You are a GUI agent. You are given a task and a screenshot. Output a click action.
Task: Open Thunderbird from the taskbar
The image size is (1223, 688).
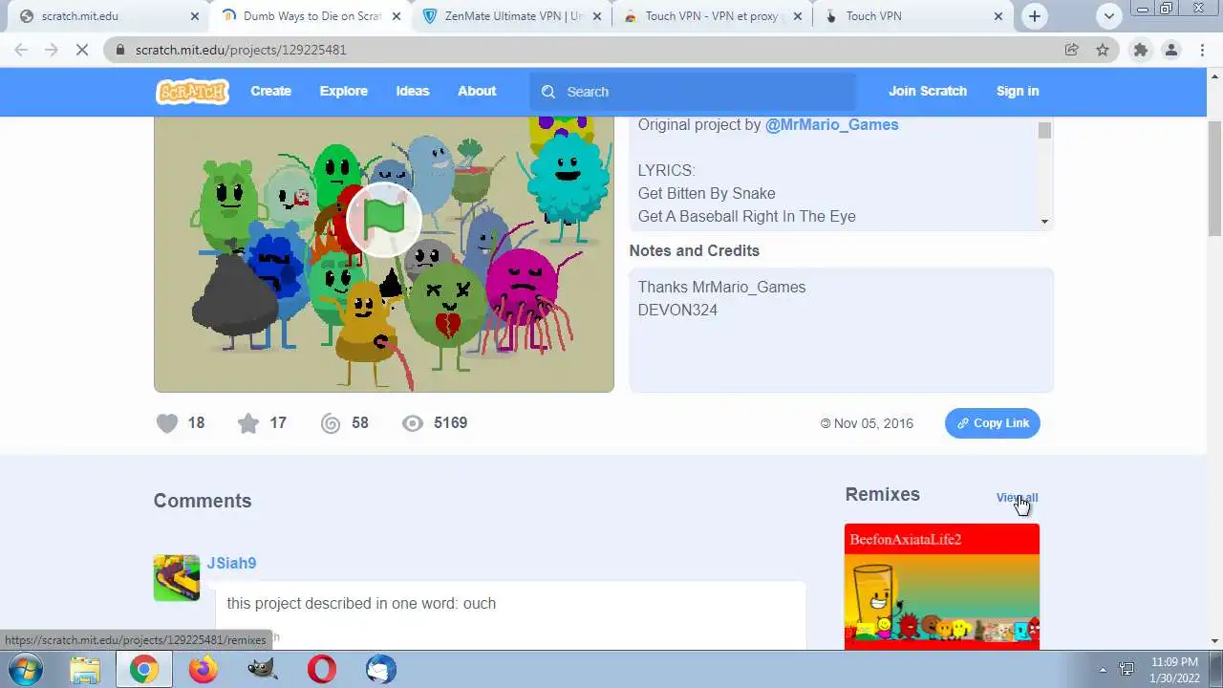tap(381, 669)
